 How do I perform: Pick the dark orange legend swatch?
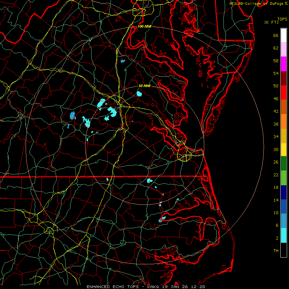point(284,107)
